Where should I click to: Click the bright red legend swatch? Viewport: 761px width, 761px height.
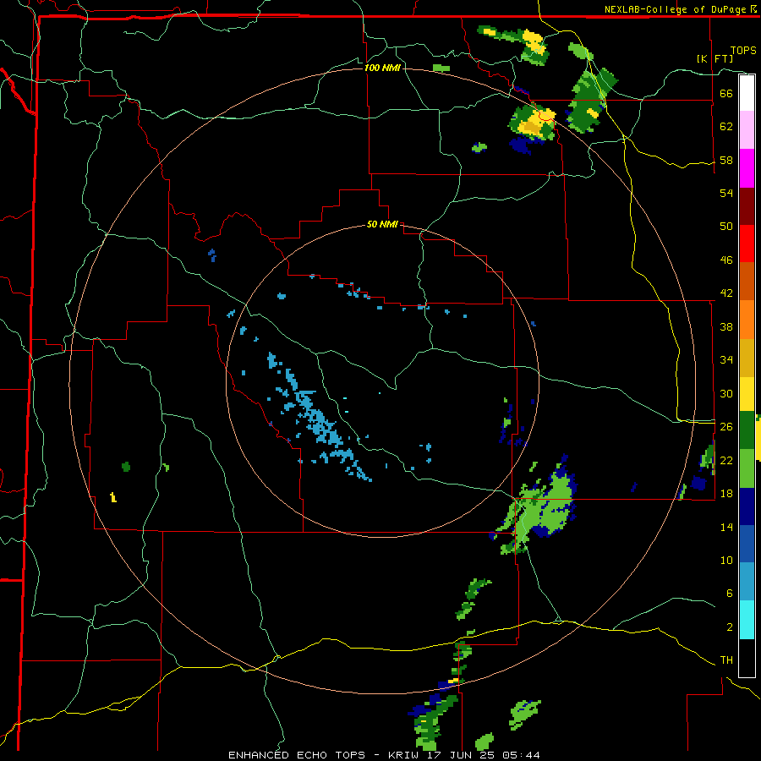point(747,244)
